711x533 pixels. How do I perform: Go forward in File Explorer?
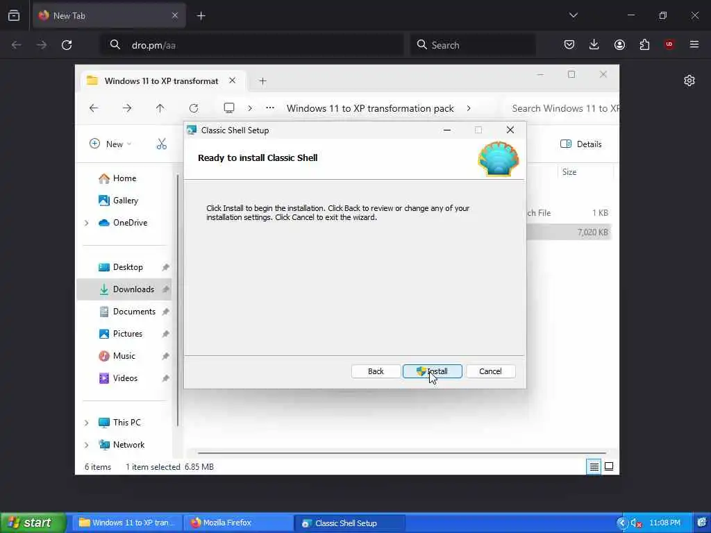pos(127,108)
